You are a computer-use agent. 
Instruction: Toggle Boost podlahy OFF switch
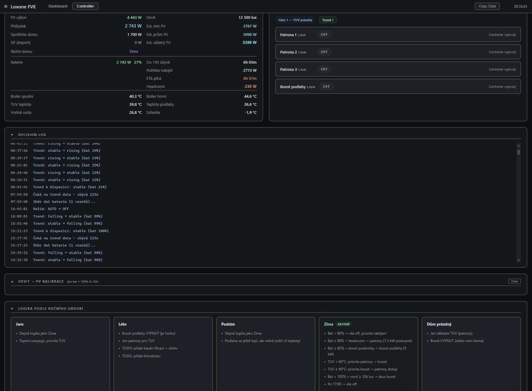click(327, 87)
